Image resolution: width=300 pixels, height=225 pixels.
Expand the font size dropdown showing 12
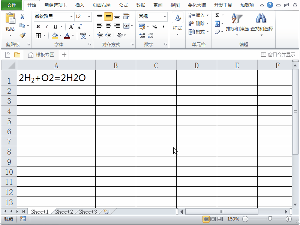pos(89,17)
